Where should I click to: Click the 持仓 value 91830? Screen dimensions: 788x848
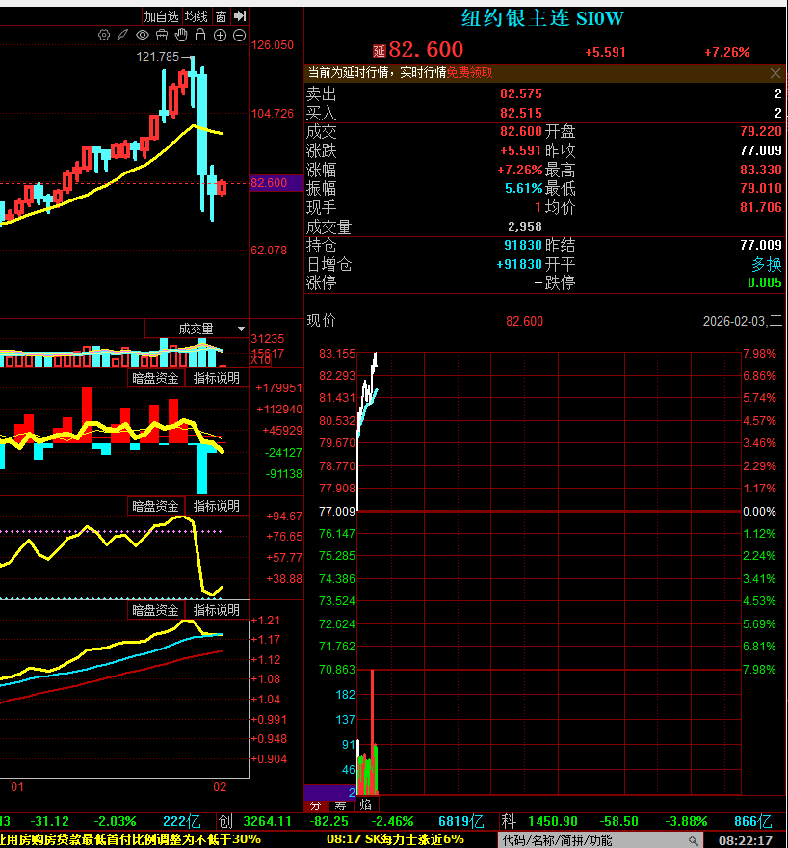523,245
